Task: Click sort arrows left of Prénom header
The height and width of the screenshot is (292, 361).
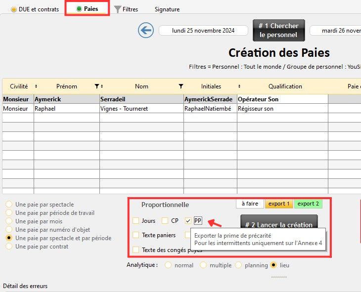Action: [36, 86]
